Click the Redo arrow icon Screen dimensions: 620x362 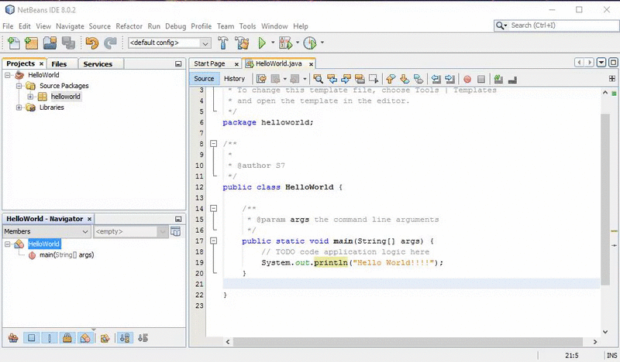pos(110,43)
